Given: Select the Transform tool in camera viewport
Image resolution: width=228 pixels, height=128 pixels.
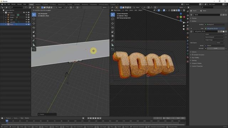Looking at the screenshot, I should tap(113, 36).
